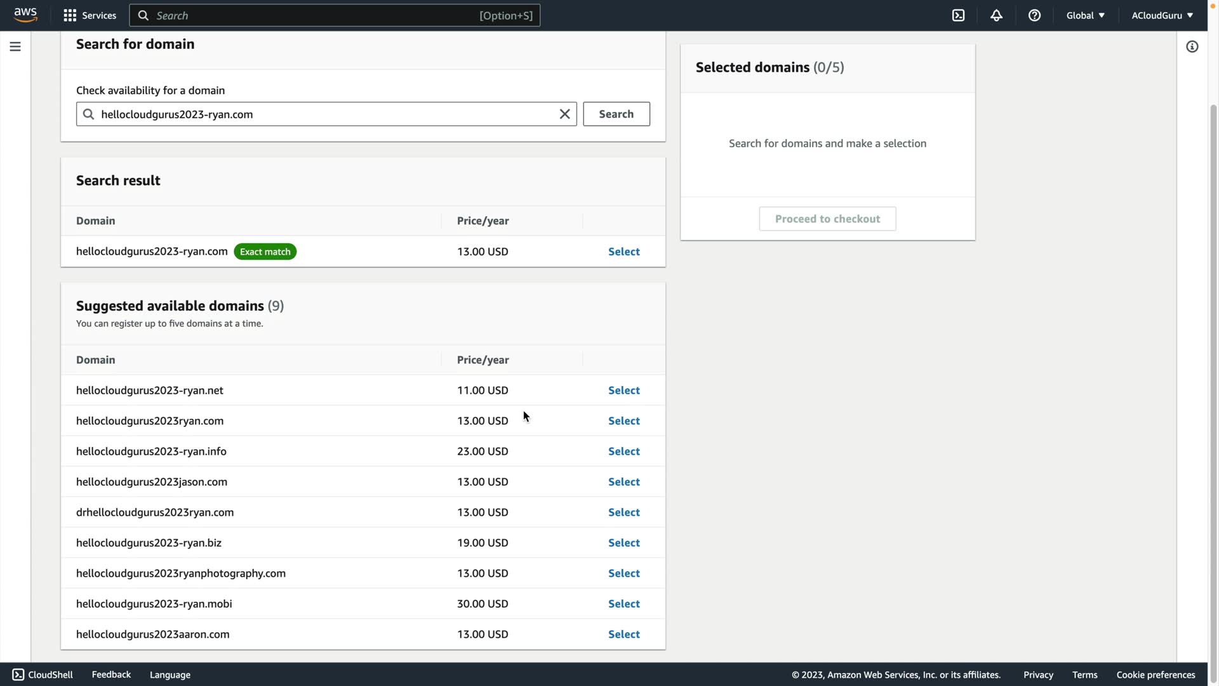Expand the left hamburger navigation menu
Screen dimensions: 1219x686
tap(15, 46)
